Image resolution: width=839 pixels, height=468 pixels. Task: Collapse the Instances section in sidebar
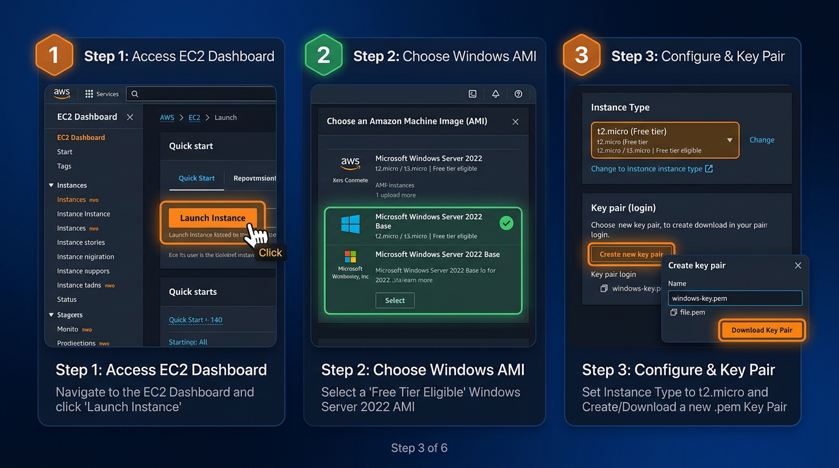coord(51,185)
